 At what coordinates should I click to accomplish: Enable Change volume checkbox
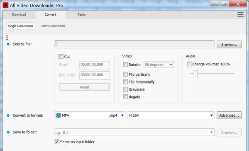coord(189,64)
